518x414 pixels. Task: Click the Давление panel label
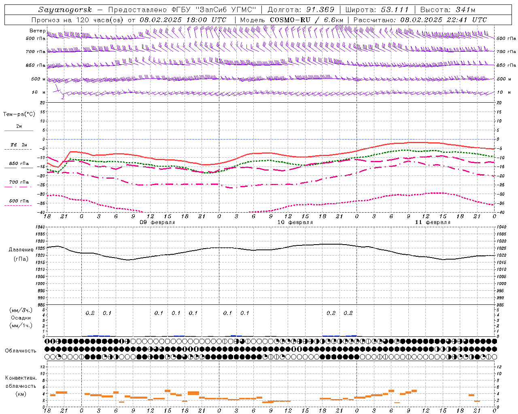tap(21, 250)
